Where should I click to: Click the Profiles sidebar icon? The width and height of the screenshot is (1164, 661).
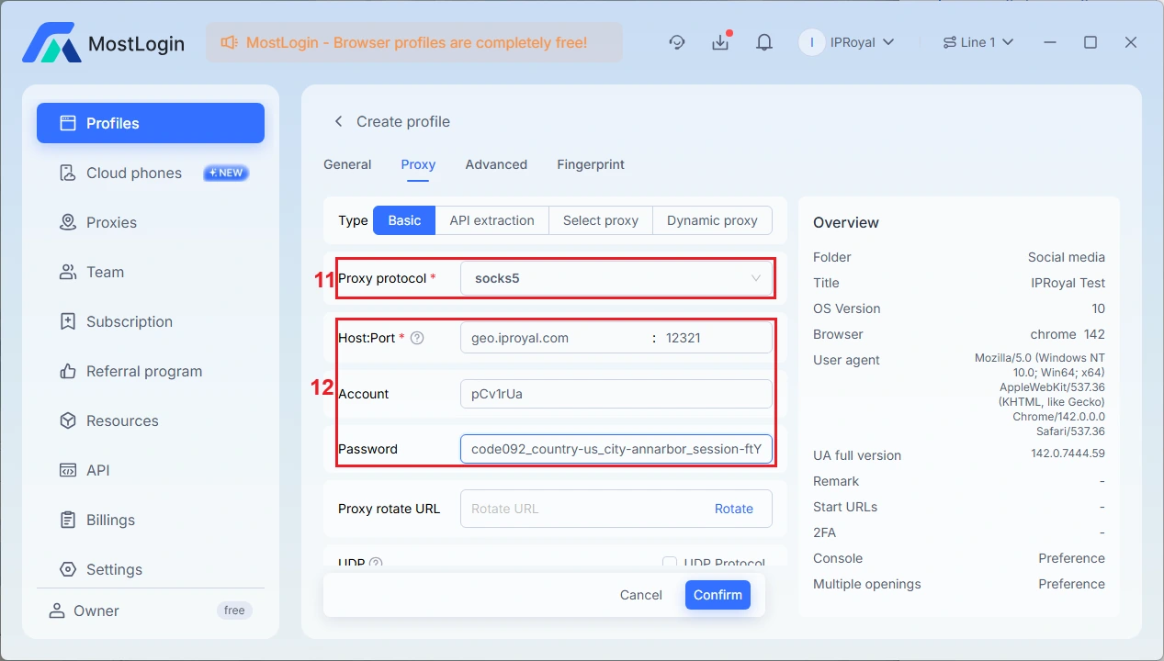[x=68, y=123]
